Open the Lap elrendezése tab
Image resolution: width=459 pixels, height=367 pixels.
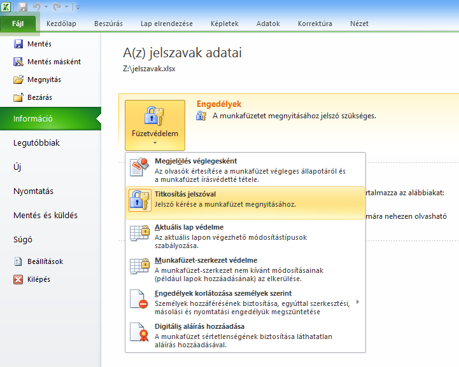tap(167, 24)
